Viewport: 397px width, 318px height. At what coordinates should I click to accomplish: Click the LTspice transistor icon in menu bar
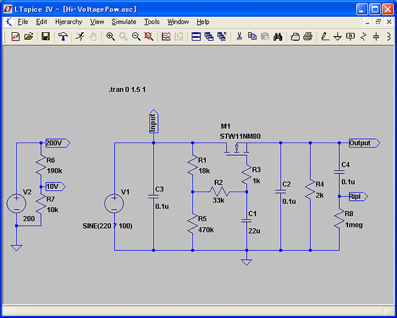(x=8, y=22)
